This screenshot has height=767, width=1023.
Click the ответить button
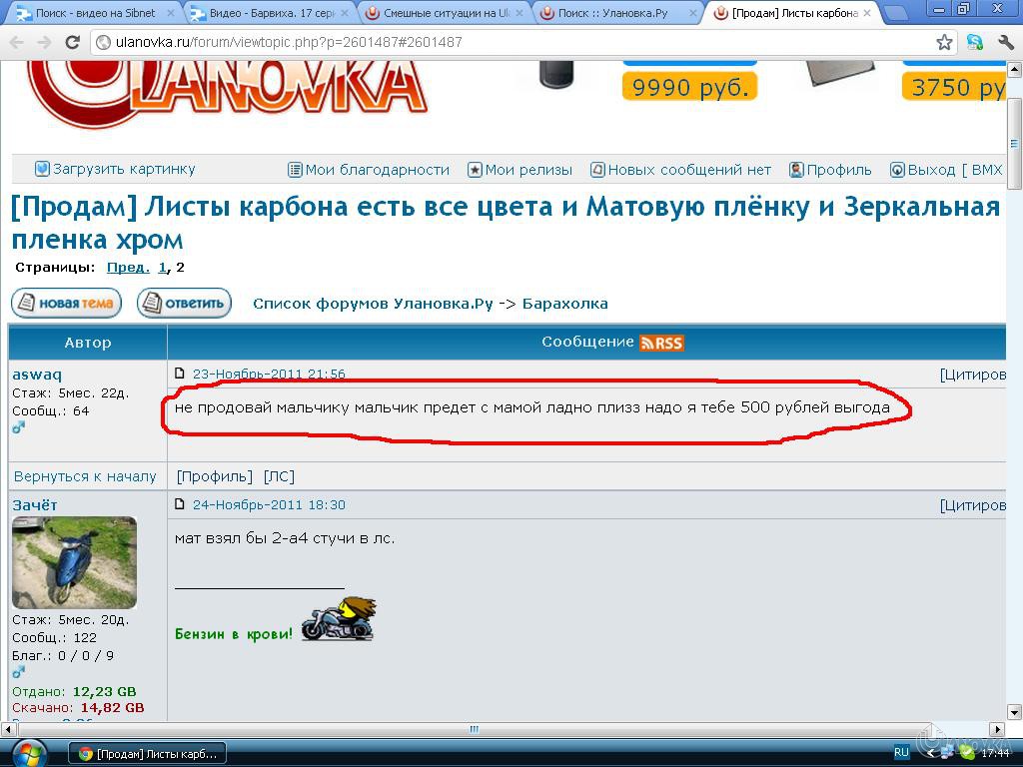[x=185, y=304]
